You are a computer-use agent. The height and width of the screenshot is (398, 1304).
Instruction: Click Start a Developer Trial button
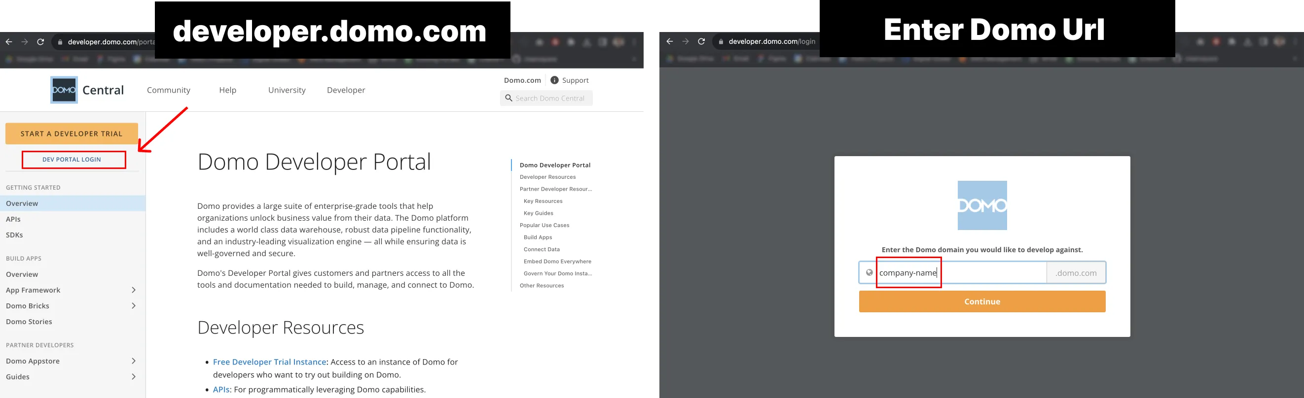click(x=72, y=133)
